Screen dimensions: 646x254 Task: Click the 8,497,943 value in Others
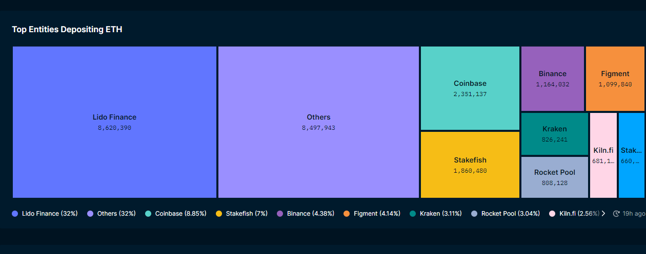(318, 128)
